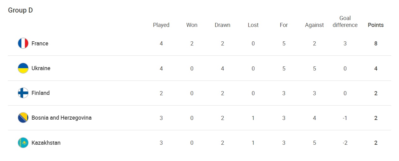The image size is (399, 161).
Task: Click the Kazakhstan flag icon
Action: [x=23, y=143]
